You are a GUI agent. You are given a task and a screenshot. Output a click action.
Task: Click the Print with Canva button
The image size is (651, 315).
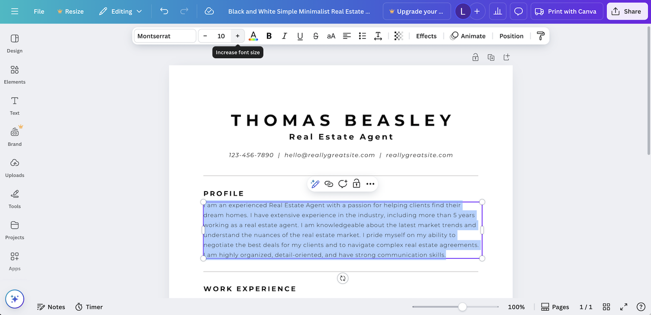(566, 11)
